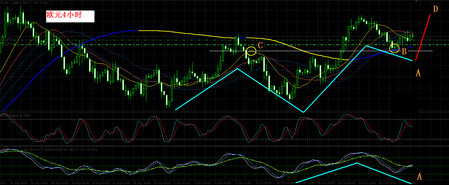Click the '18 Sep 04:00' time axis label

(39, 183)
